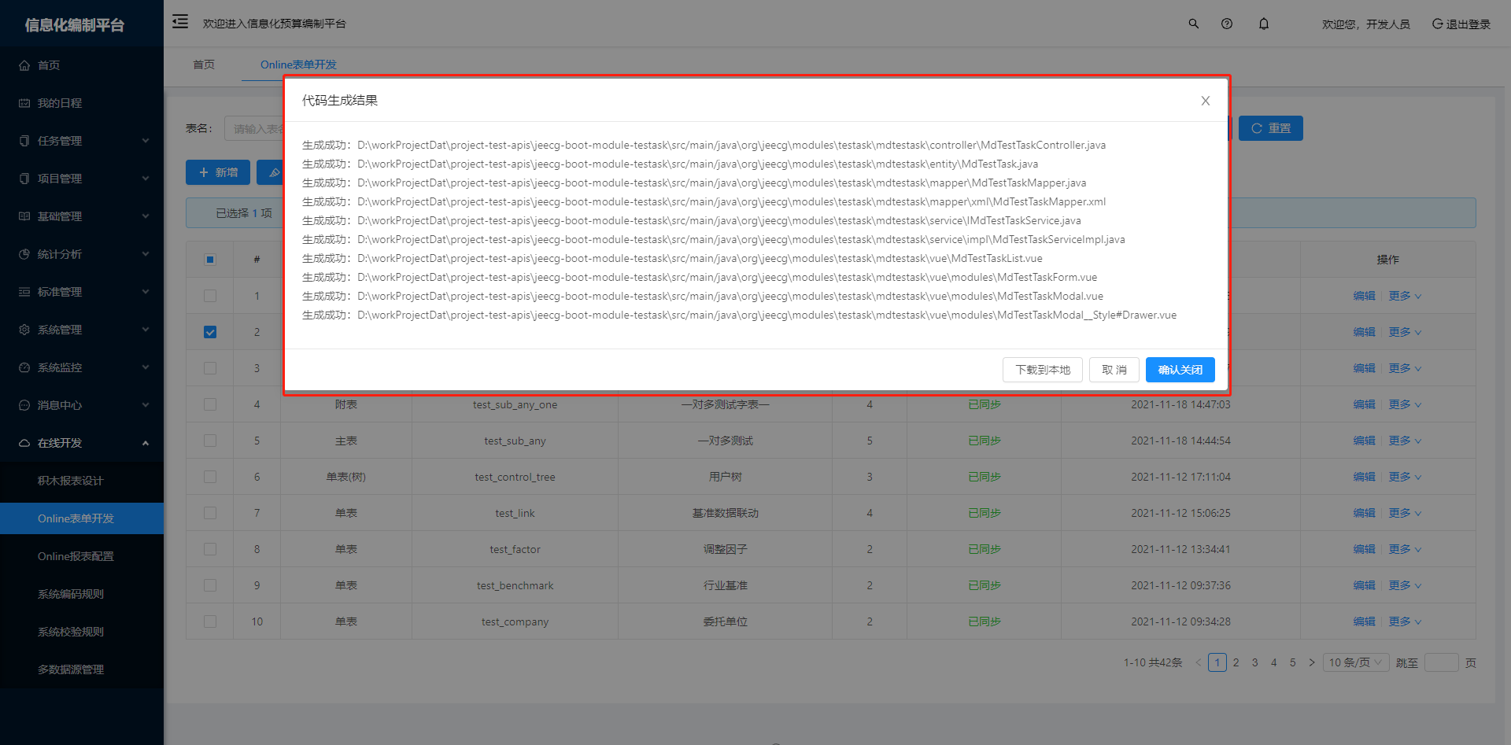The width and height of the screenshot is (1511, 745).
Task: Click the 确认关闭 button
Action: pyautogui.click(x=1180, y=370)
